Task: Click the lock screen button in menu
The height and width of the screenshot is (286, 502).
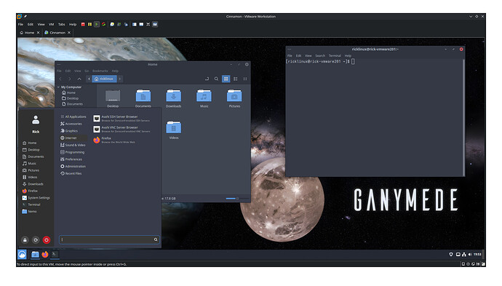Action: pos(25,240)
